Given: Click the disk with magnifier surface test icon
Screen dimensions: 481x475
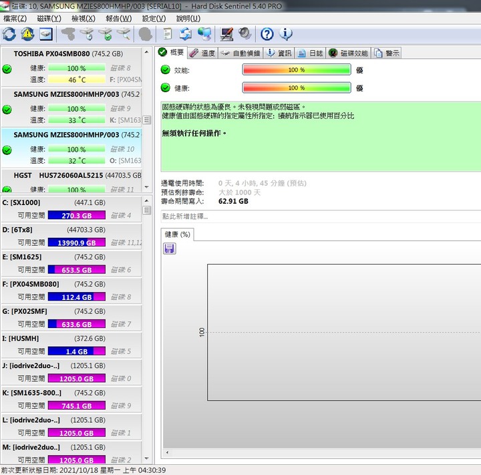Looking at the screenshot, I should point(124,34).
